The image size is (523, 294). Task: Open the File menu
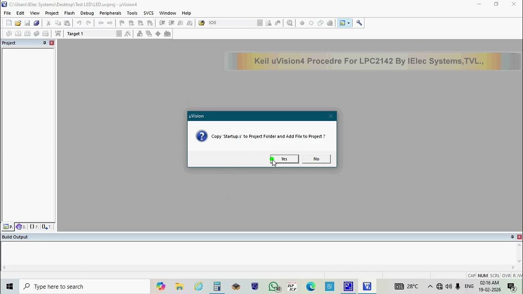tap(7, 13)
